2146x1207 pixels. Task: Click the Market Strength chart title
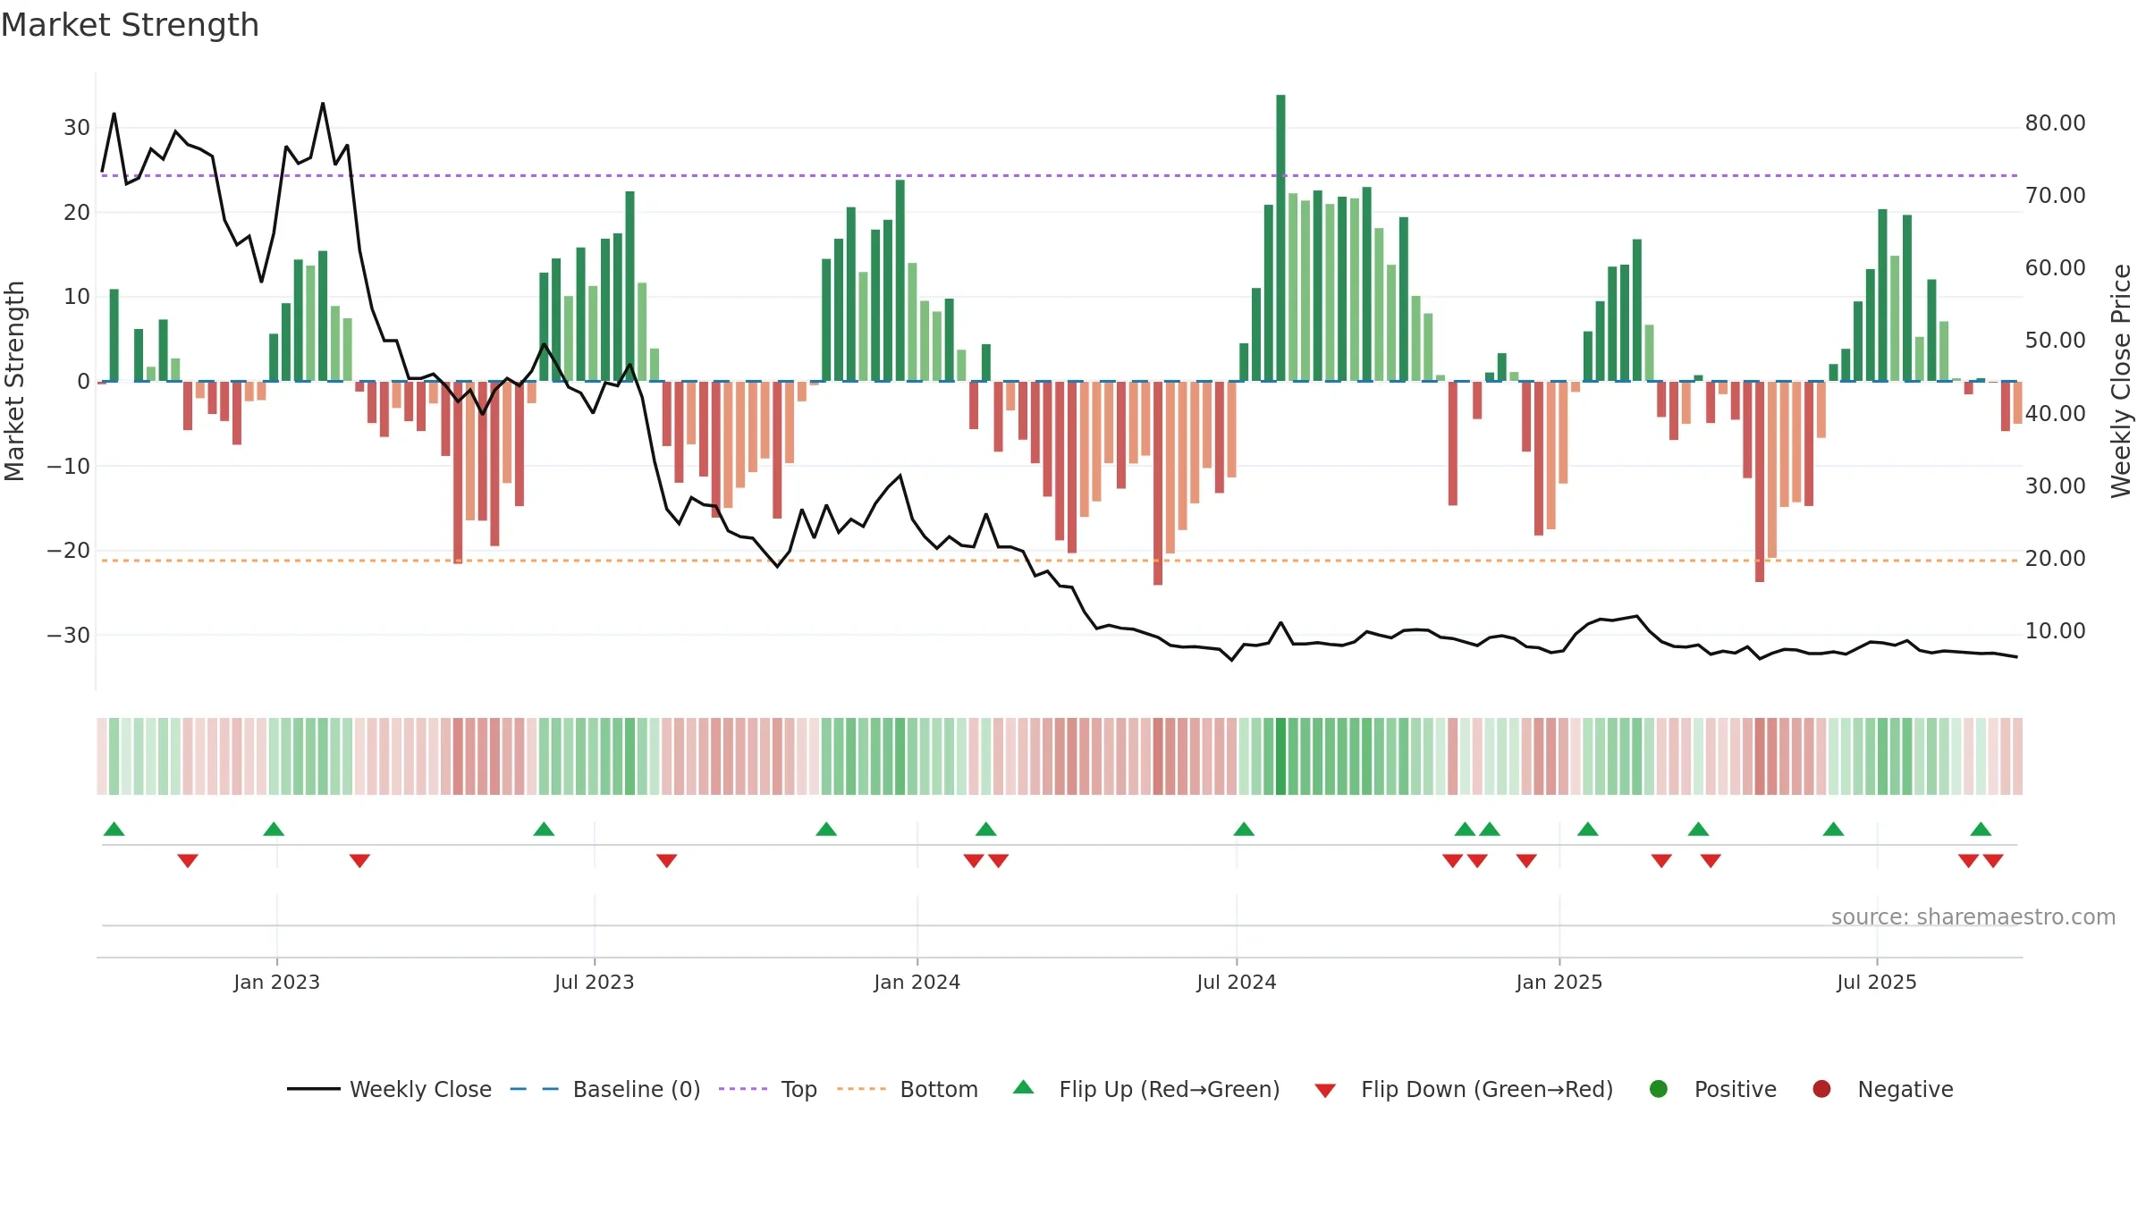click(x=130, y=25)
